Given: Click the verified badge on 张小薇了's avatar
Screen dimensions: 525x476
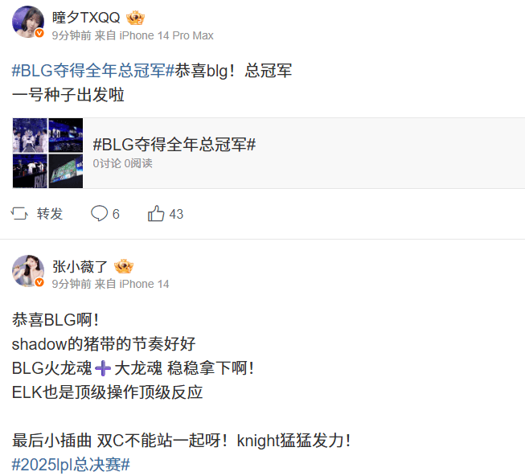Looking at the screenshot, I should (x=39, y=282).
